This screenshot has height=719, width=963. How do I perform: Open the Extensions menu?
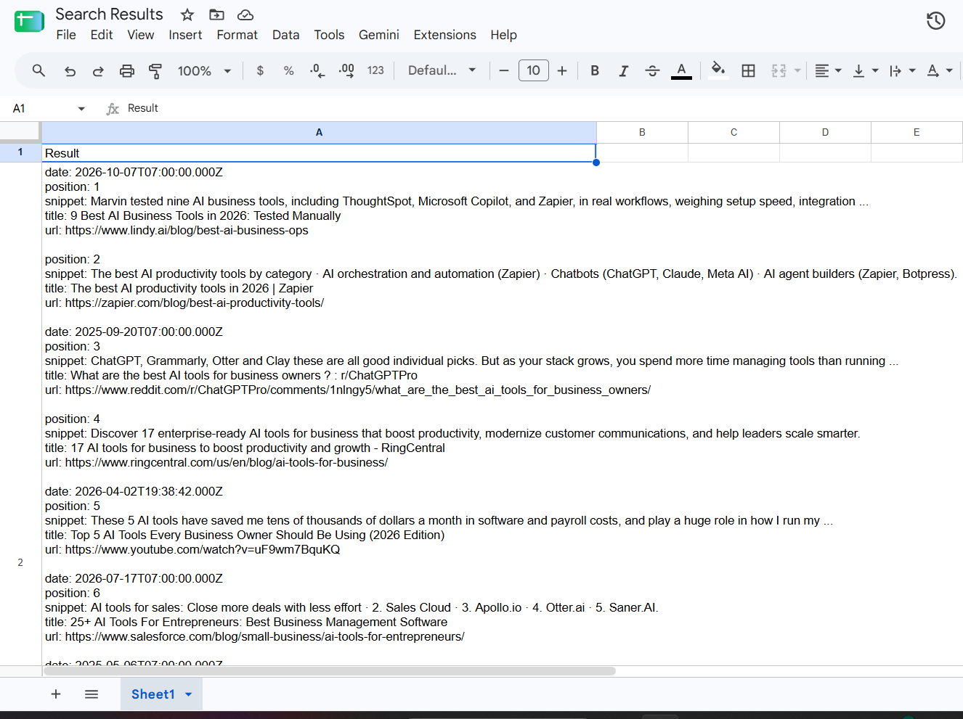[x=444, y=35]
